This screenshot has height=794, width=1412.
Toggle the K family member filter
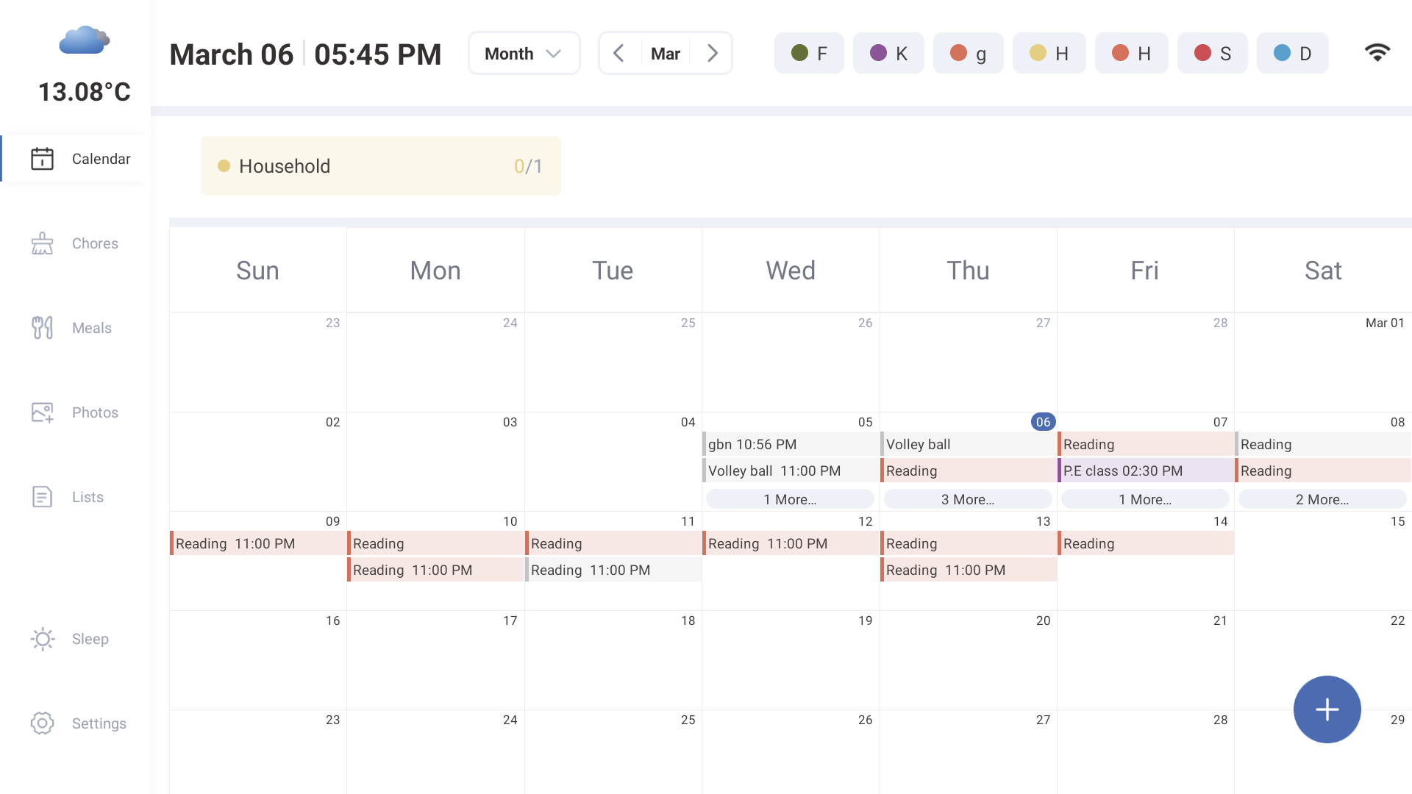pos(888,52)
